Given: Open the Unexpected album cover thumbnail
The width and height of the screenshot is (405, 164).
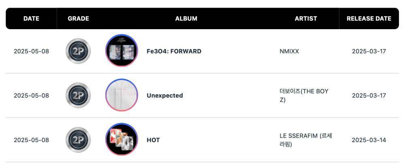Looking at the screenshot, I should [122, 95].
